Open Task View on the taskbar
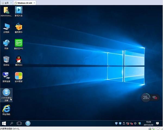Screen dimensions: 163x130 (19, 123)
